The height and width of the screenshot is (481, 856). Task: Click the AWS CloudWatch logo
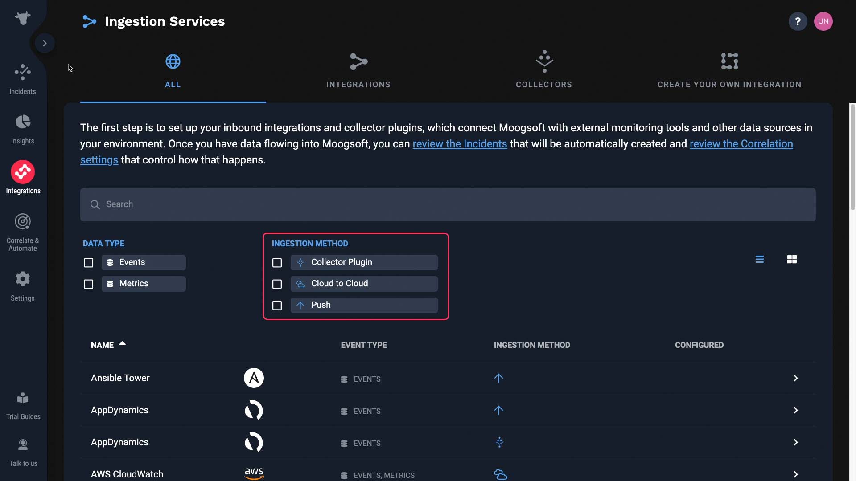click(x=254, y=474)
